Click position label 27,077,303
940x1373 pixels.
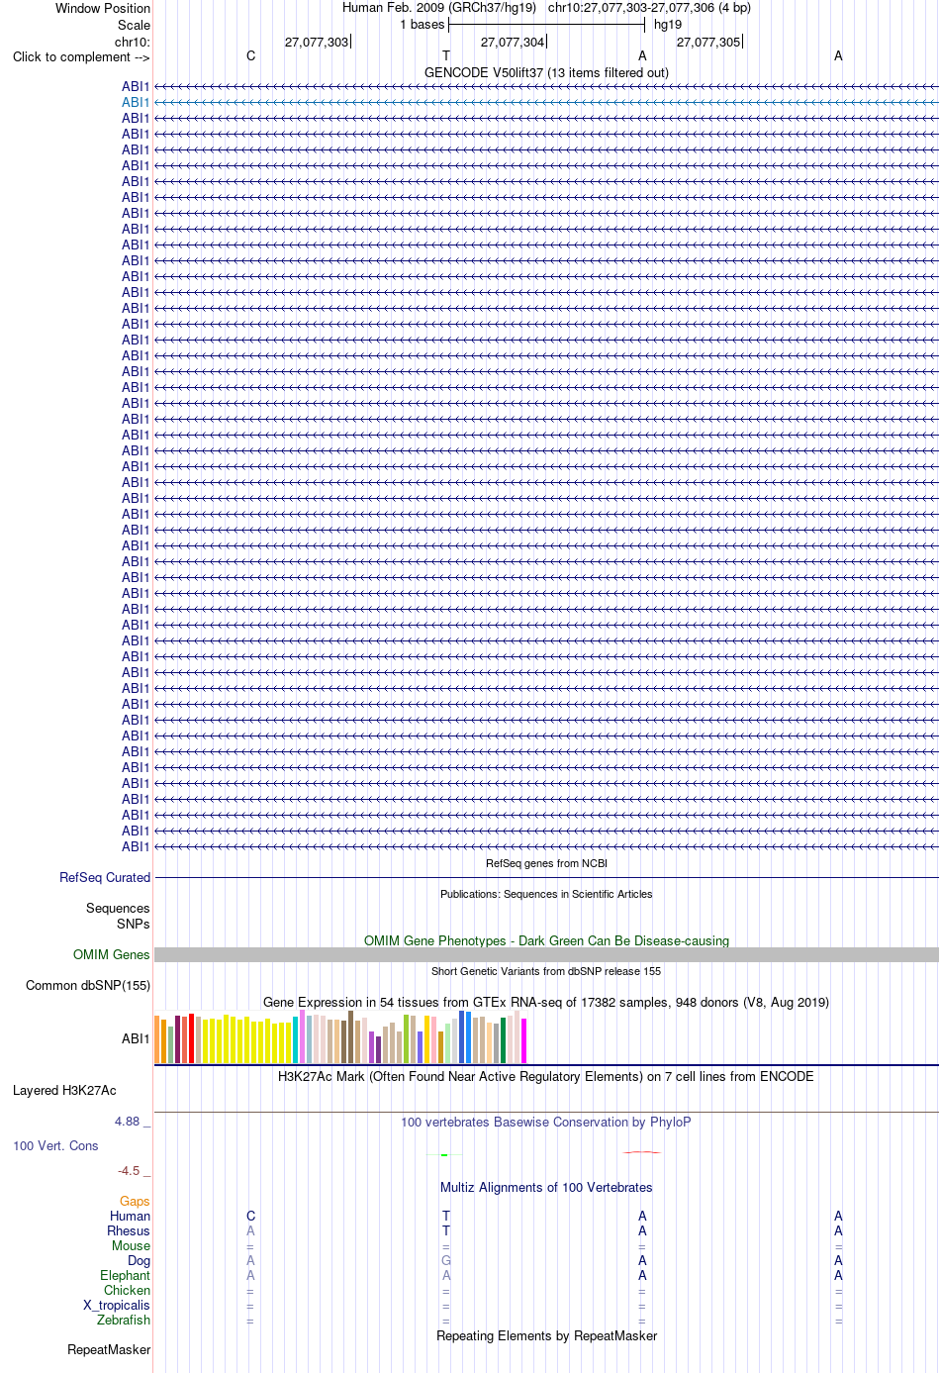pos(317,42)
